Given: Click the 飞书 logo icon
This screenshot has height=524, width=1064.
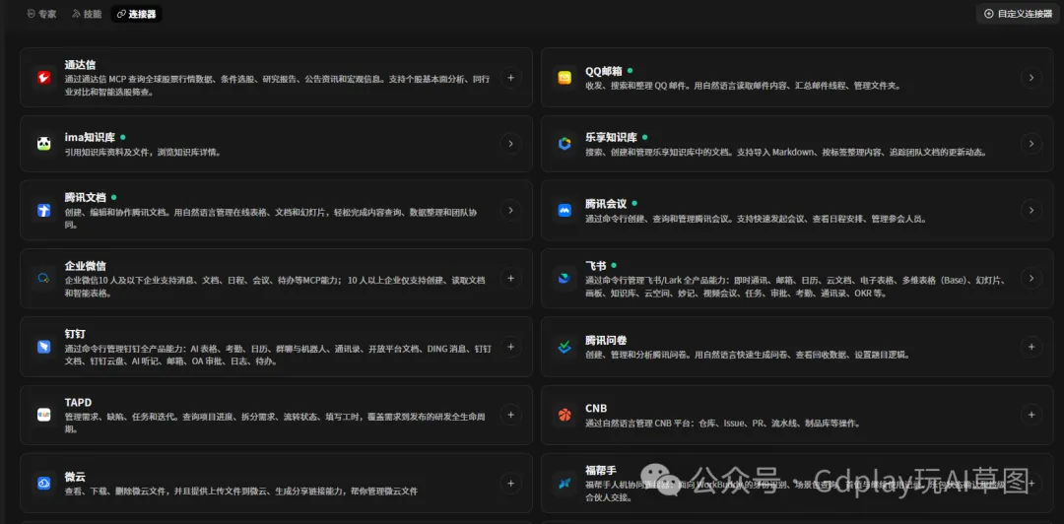Looking at the screenshot, I should [565, 279].
